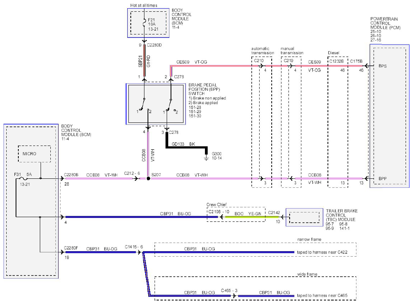Click the 5A rating next to F31
Viewport: 413px width, 304px height.
pyautogui.click(x=29, y=174)
